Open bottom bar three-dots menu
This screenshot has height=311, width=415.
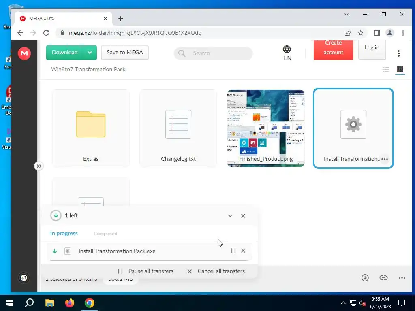click(x=402, y=278)
